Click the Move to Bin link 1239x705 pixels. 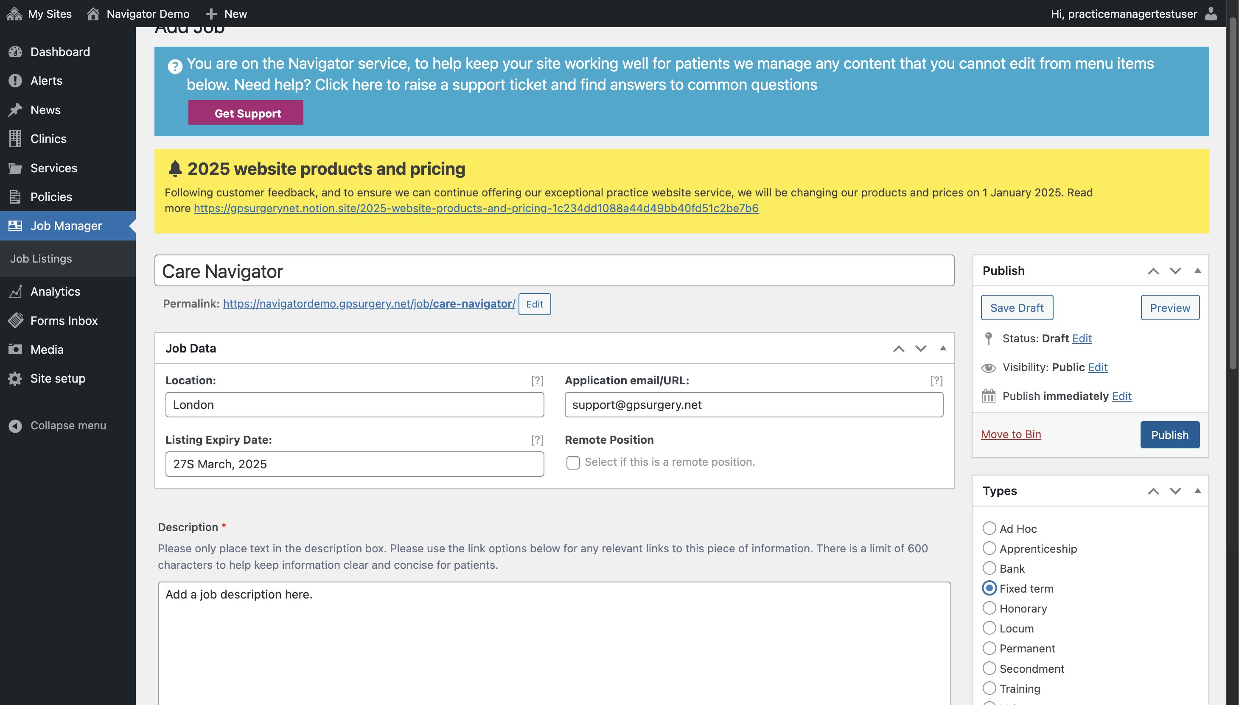point(1011,434)
